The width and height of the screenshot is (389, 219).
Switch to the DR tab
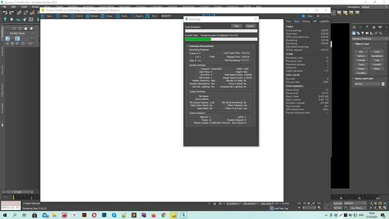click(315, 21)
